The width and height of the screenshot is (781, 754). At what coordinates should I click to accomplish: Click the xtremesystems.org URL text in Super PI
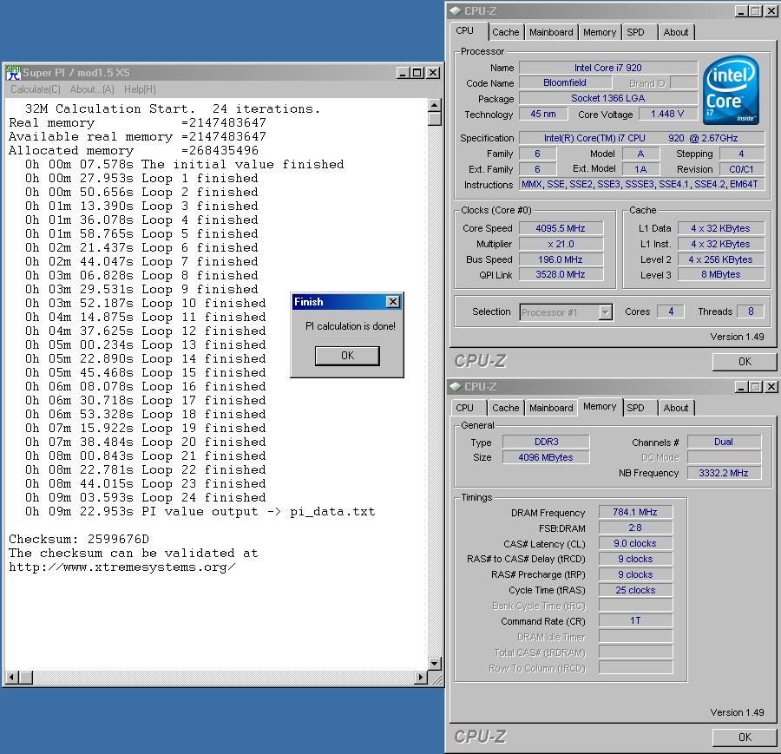coord(122,567)
